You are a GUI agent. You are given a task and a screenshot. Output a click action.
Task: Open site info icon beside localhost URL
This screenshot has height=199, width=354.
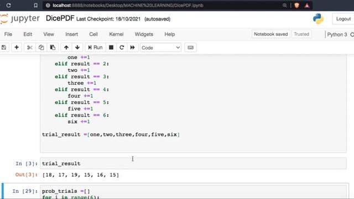(x=48, y=6)
